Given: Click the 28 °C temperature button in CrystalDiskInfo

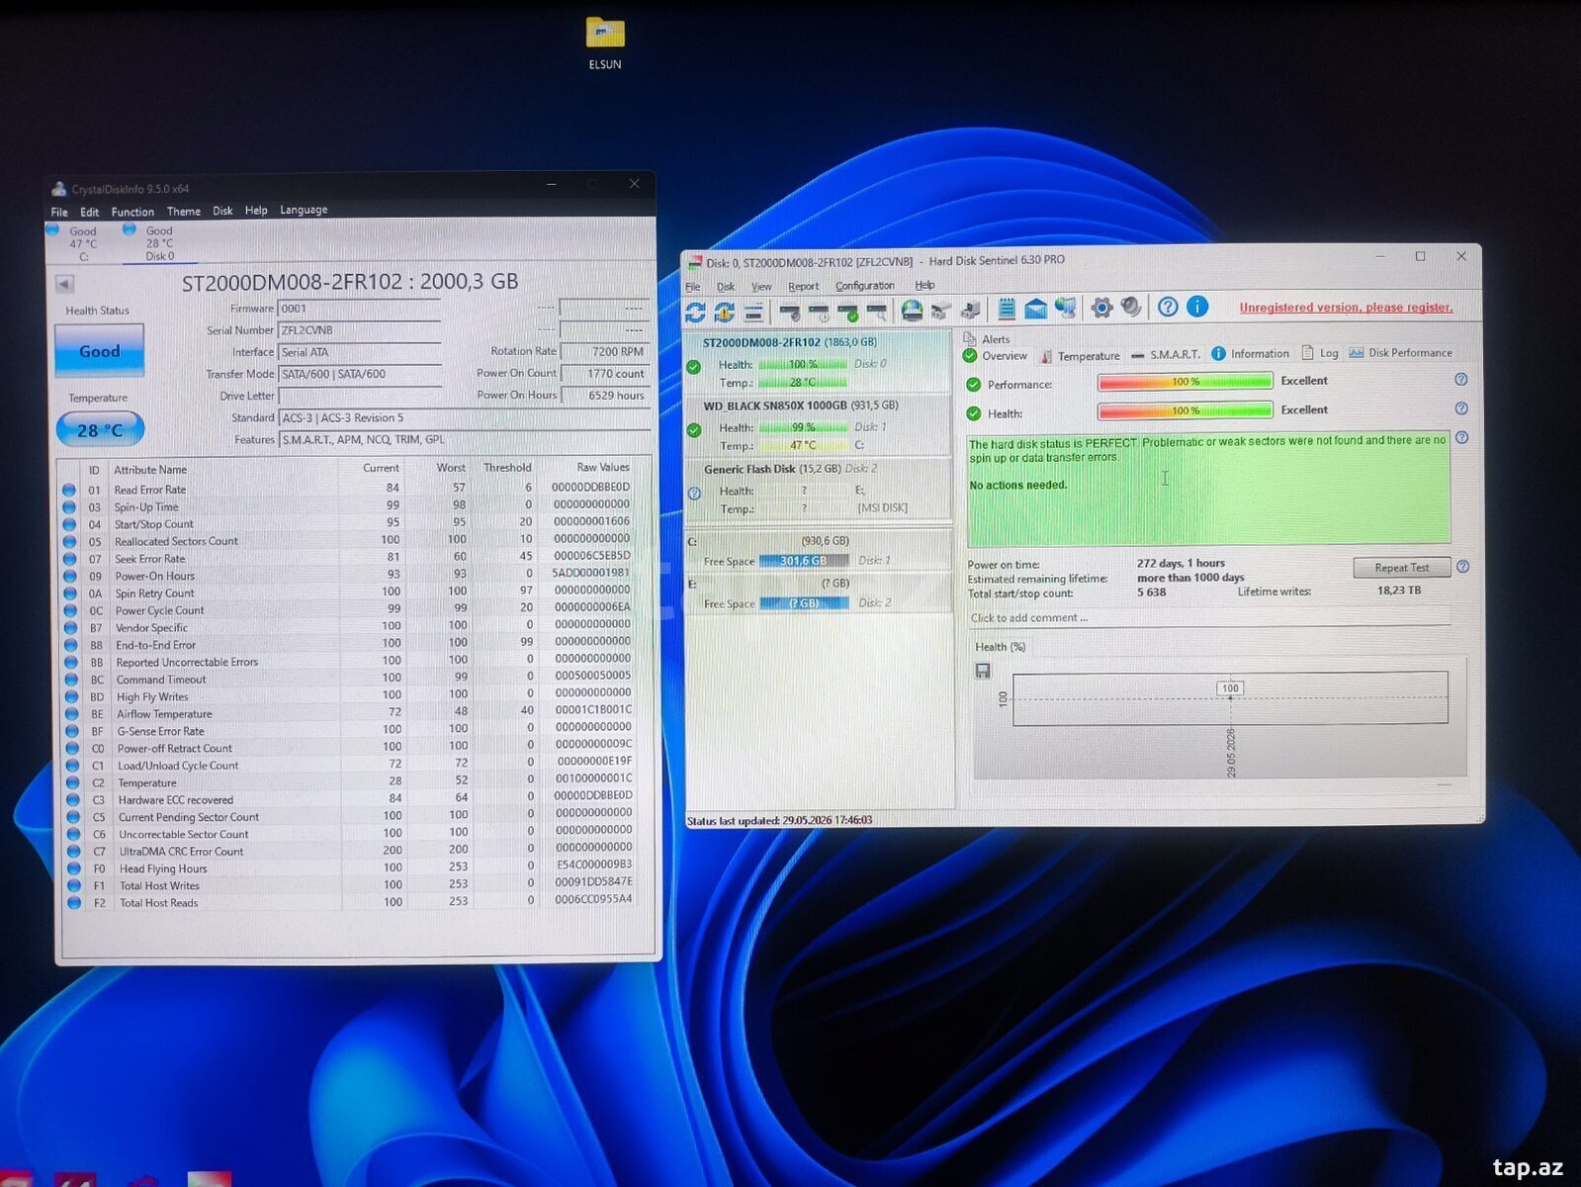Looking at the screenshot, I should tap(100, 430).
